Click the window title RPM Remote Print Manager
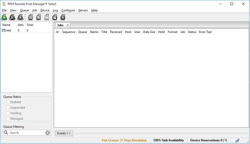 pos(32,4)
